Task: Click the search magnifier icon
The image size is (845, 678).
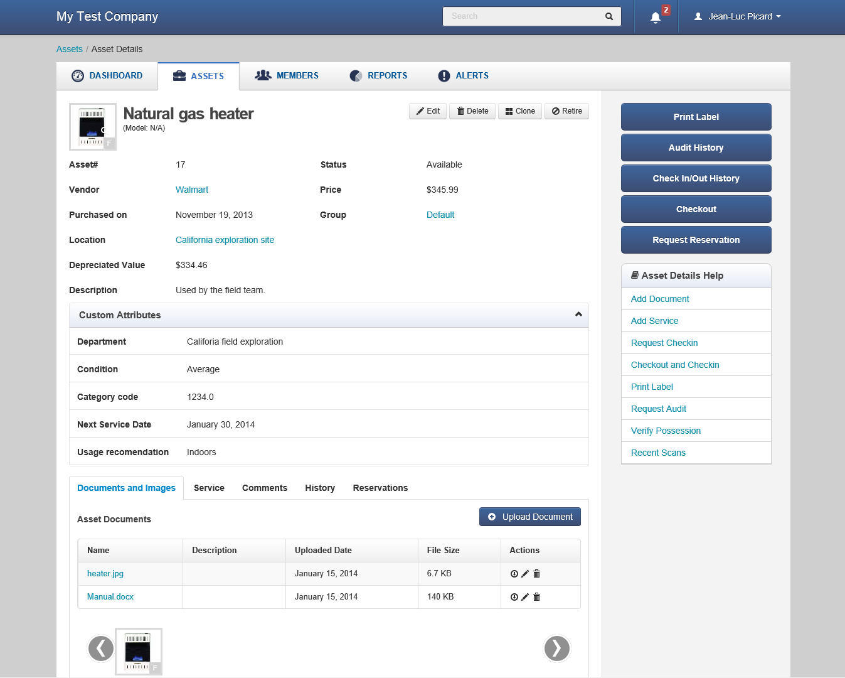Action: (x=608, y=16)
